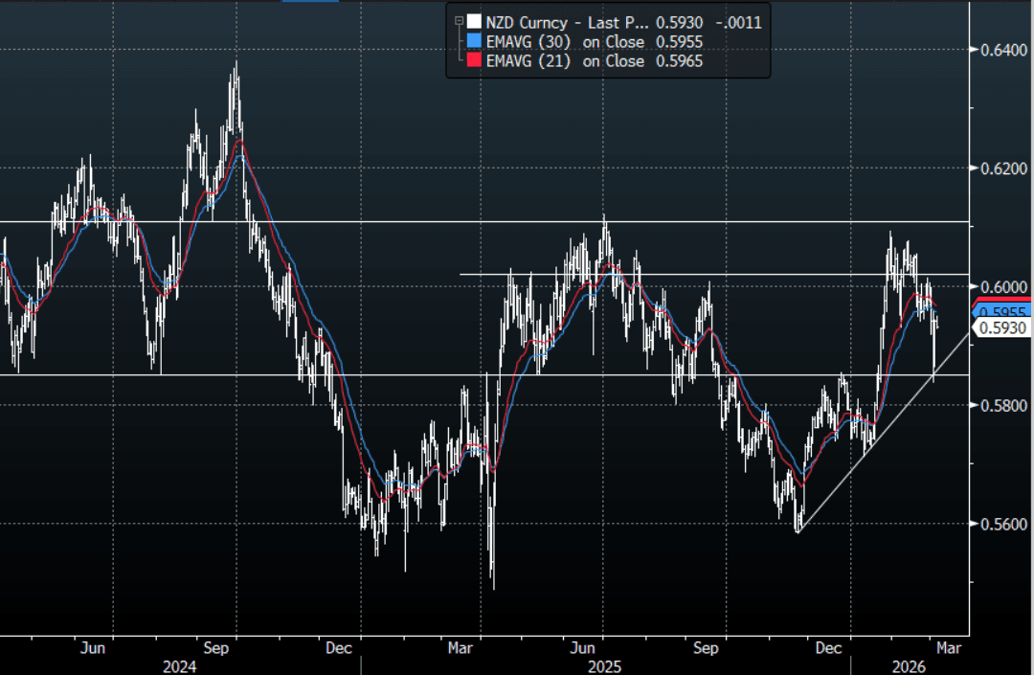Click the blue EMAVG (30) color swatch
Screen dimensions: 1034x675
tap(473, 41)
